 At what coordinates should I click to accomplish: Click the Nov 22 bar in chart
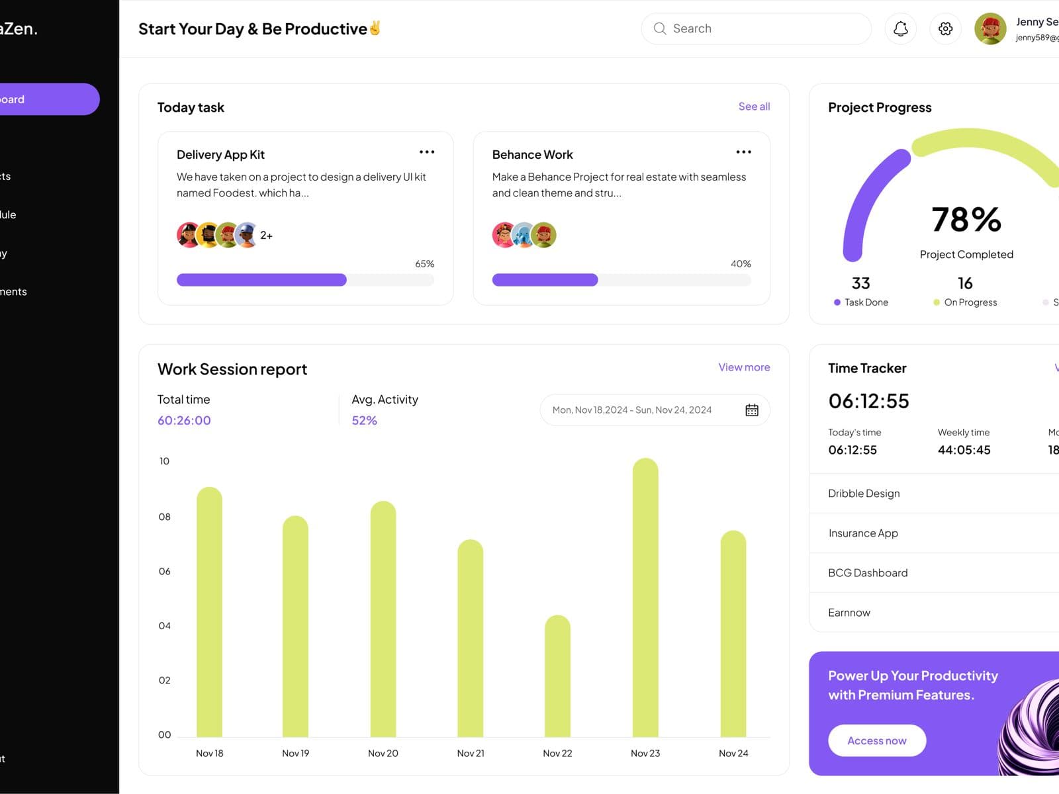pyautogui.click(x=557, y=676)
